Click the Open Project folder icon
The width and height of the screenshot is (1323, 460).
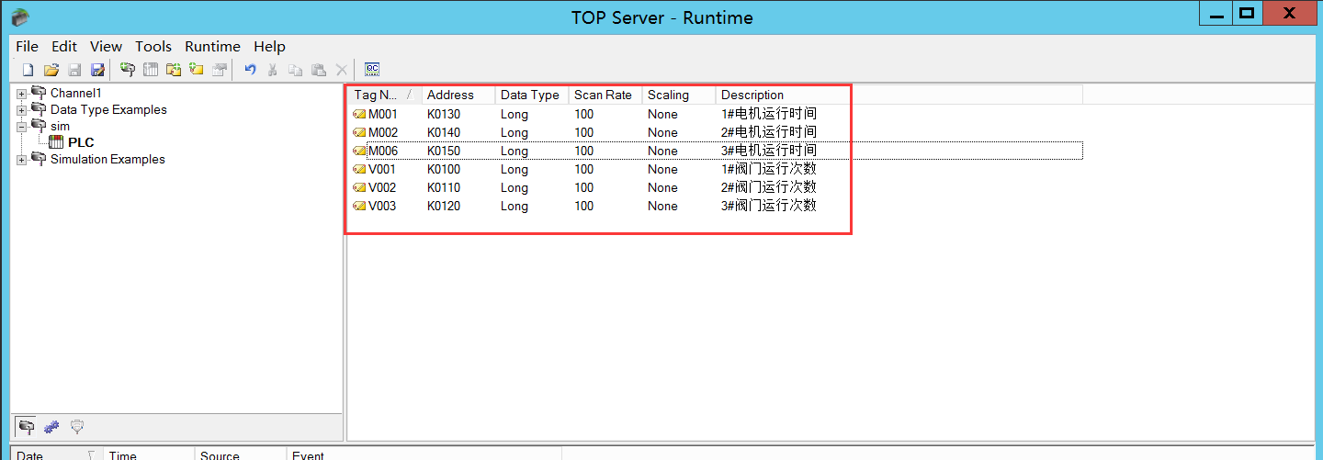(x=51, y=70)
